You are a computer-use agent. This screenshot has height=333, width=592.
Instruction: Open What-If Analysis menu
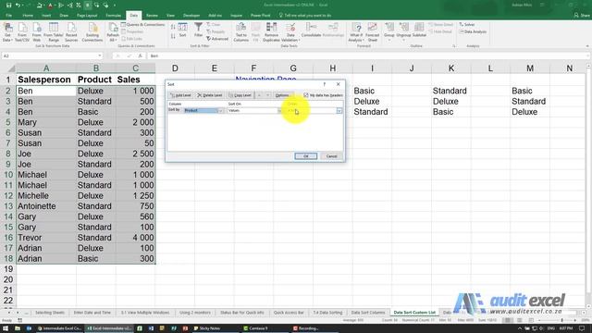(356, 32)
